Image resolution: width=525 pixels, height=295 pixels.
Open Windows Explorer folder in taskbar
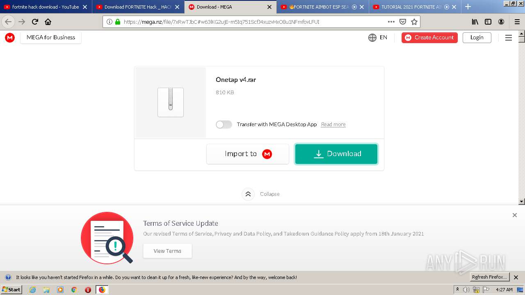(46, 290)
